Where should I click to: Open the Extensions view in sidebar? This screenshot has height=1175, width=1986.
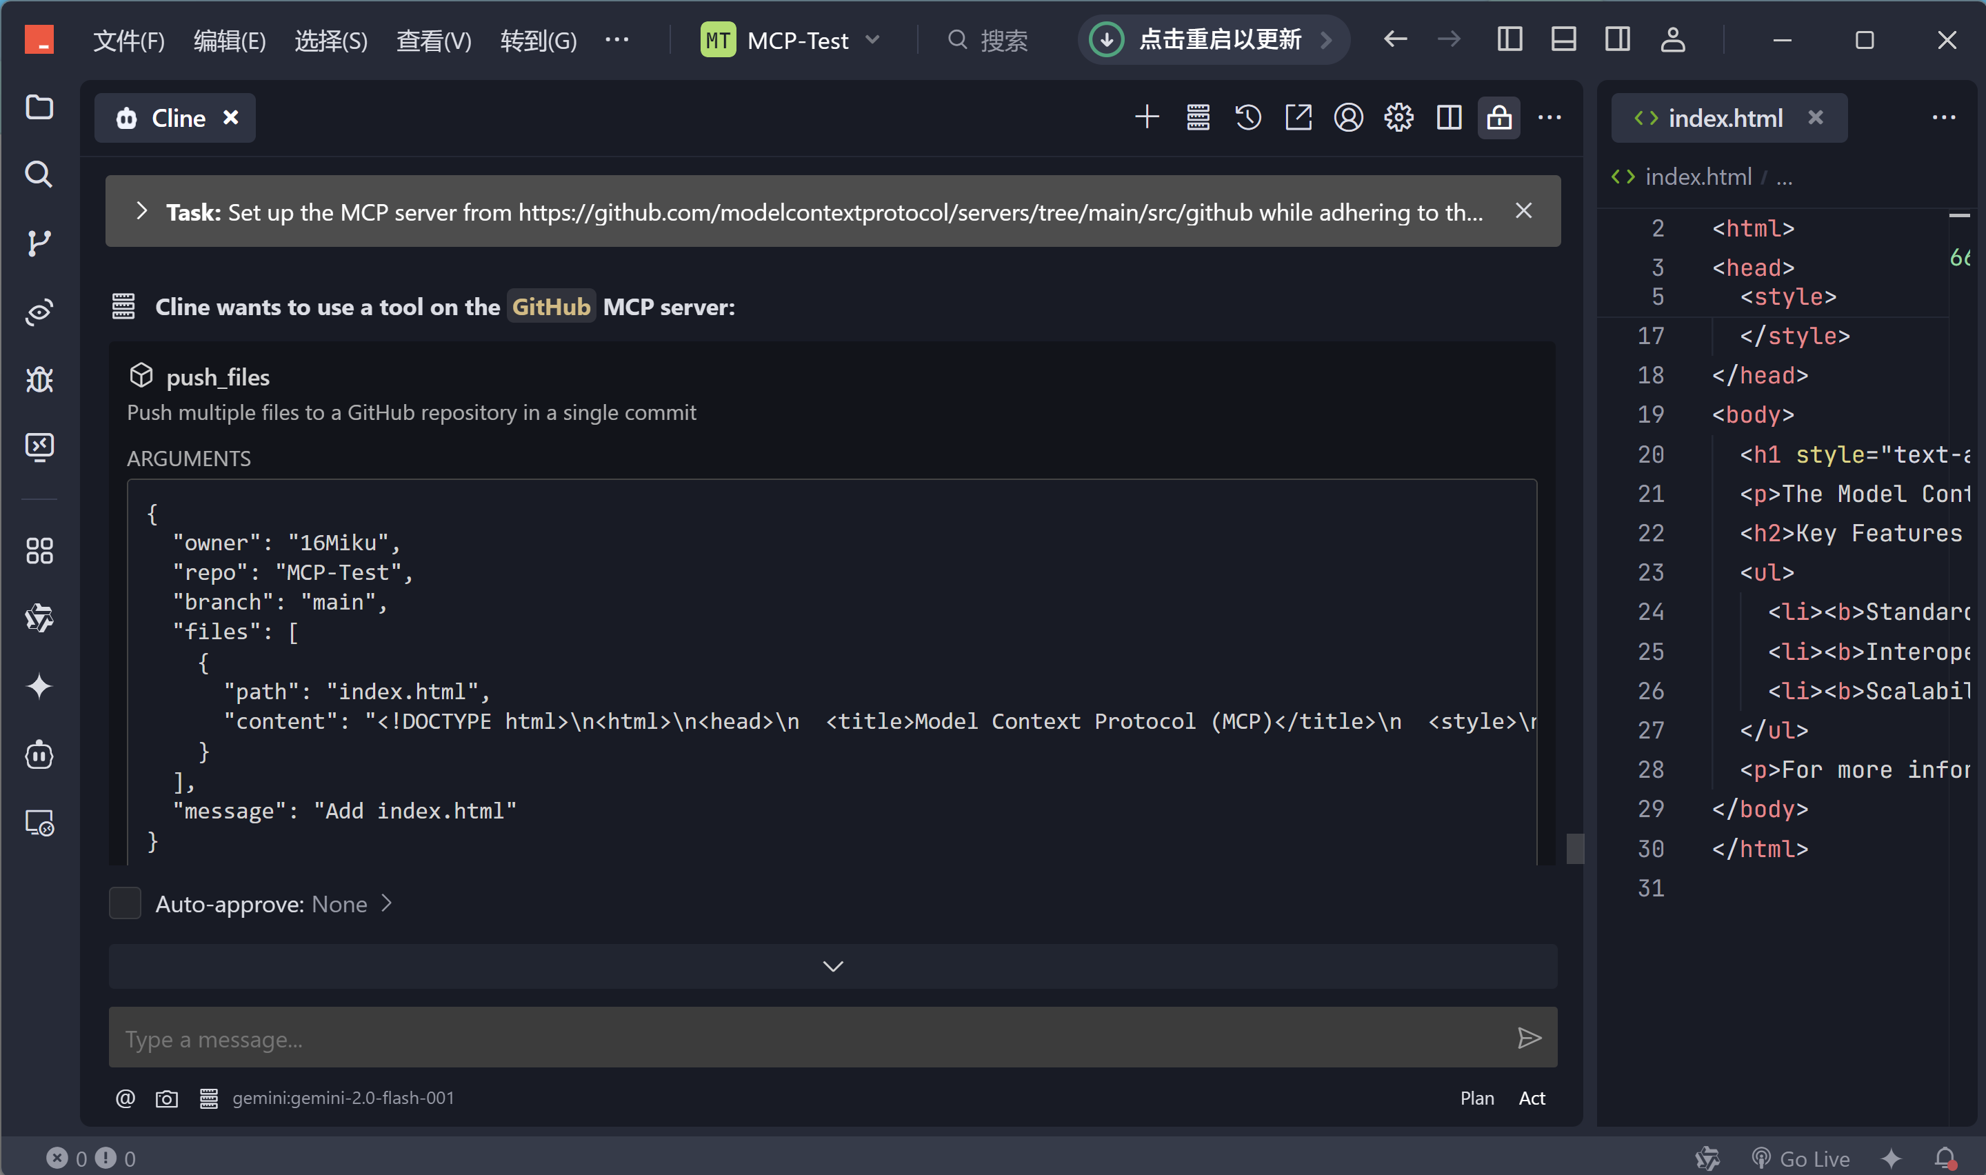click(x=39, y=551)
